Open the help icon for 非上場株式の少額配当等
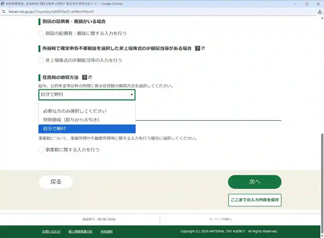 197,48
